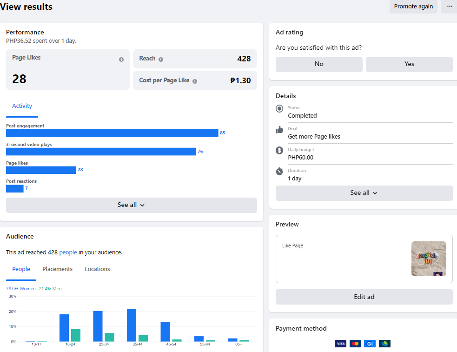Viewport: 457px width, 352px height.
Task: Click the 18-24 men green bar
Action: 76,335
